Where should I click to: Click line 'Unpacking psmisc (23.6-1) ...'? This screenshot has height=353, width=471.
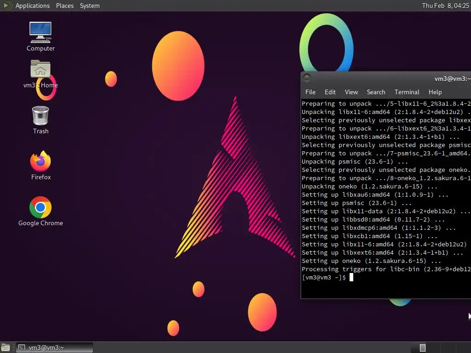355,162
